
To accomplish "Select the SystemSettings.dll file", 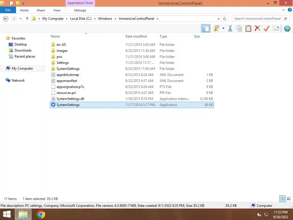I will pos(70,99).
